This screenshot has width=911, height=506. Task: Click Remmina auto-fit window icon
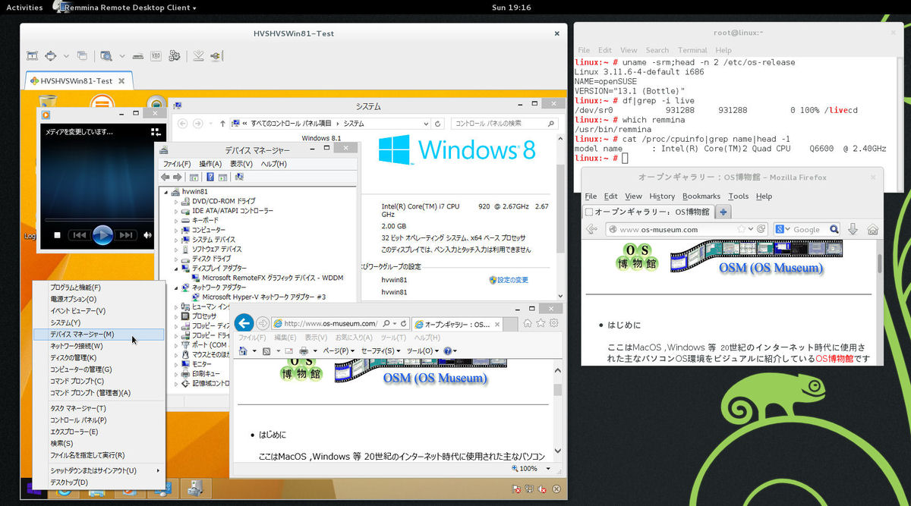click(32, 55)
